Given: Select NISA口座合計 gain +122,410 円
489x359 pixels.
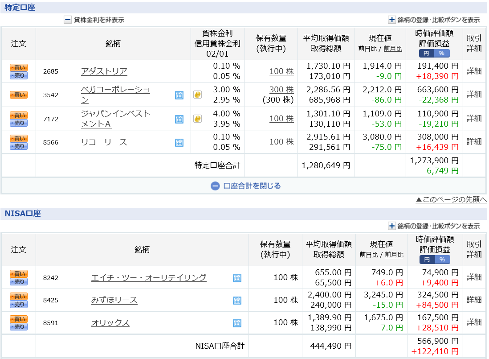Looking at the screenshot, I should 435,351.
